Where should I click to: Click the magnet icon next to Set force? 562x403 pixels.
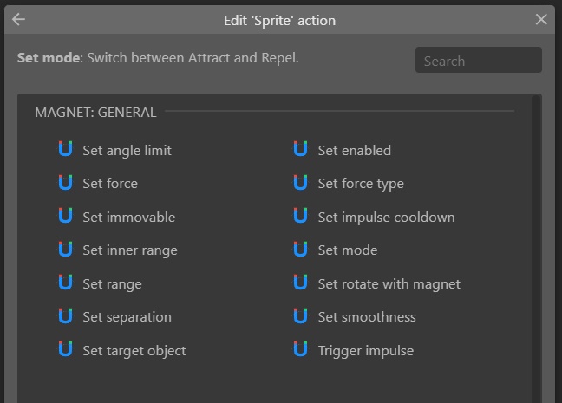tap(65, 183)
